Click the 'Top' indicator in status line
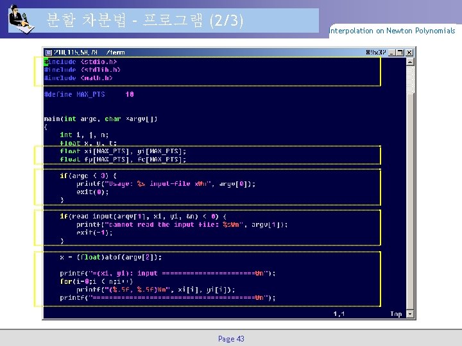 tap(396, 314)
